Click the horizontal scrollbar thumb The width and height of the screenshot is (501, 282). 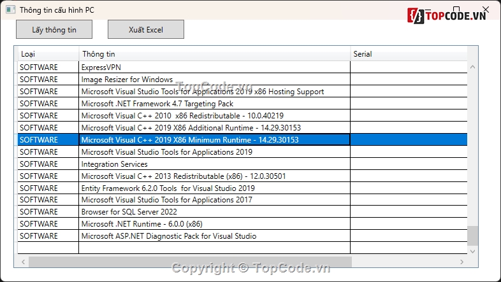pyautogui.click(x=190, y=262)
